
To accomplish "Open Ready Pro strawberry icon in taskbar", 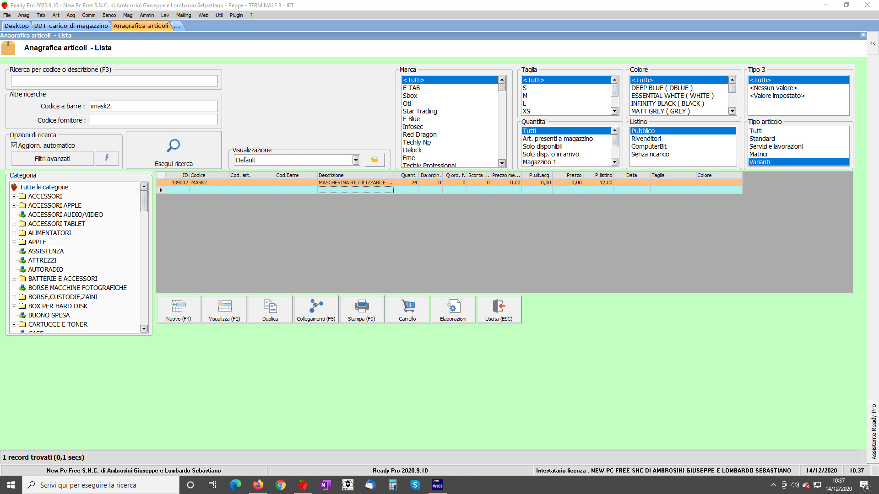I will click(303, 485).
